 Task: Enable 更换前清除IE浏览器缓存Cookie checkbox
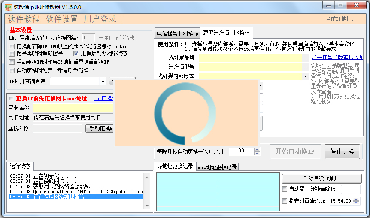click(x=12, y=46)
